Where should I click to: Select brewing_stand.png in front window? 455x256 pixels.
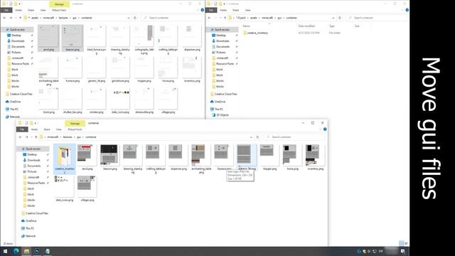click(x=132, y=159)
